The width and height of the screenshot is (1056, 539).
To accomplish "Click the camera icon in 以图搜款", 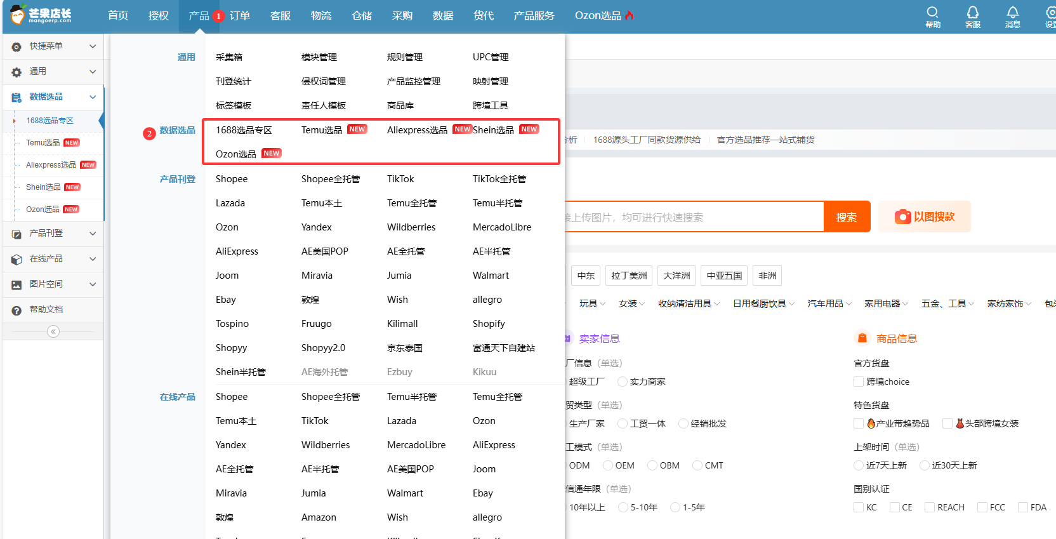I will [902, 217].
